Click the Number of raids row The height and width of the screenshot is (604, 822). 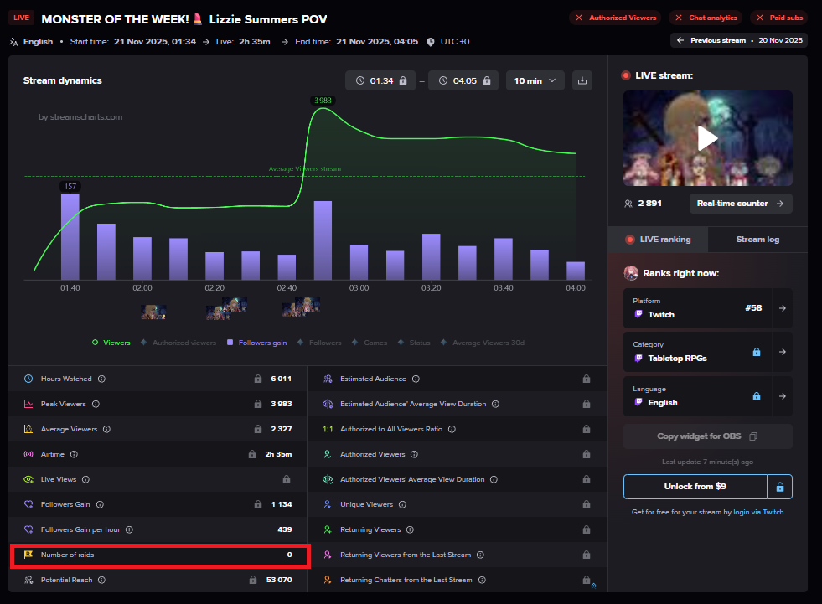click(x=160, y=555)
